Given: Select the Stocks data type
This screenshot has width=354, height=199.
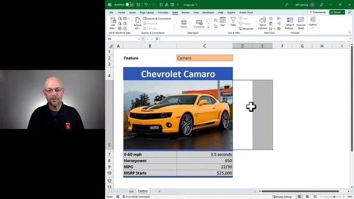Looking at the screenshot, I should [x=184, y=23].
